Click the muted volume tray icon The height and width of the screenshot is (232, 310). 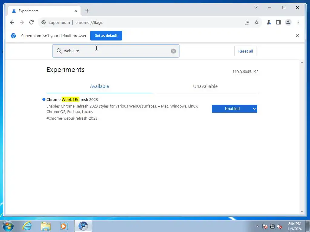click(x=279, y=226)
